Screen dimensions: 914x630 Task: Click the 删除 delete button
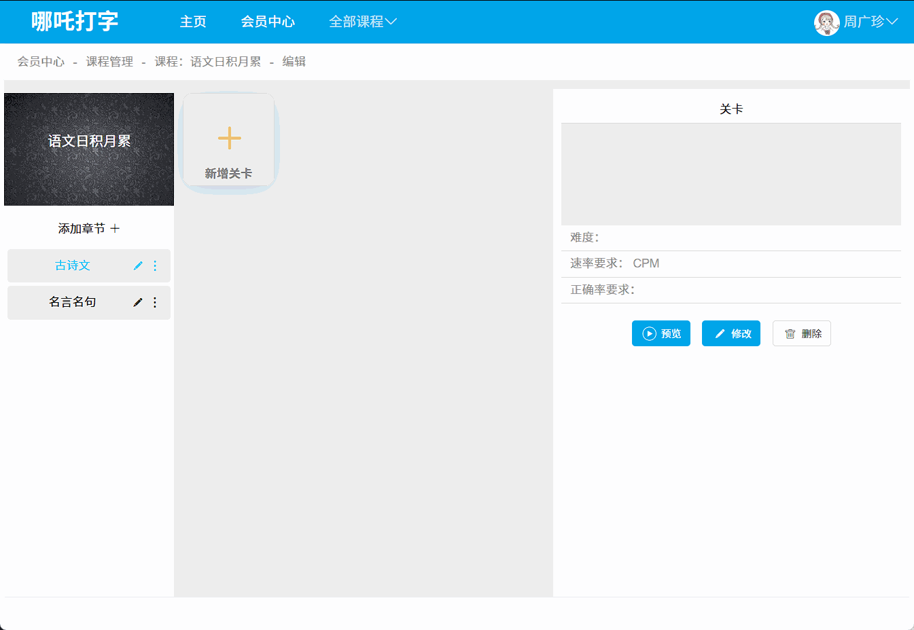point(802,333)
